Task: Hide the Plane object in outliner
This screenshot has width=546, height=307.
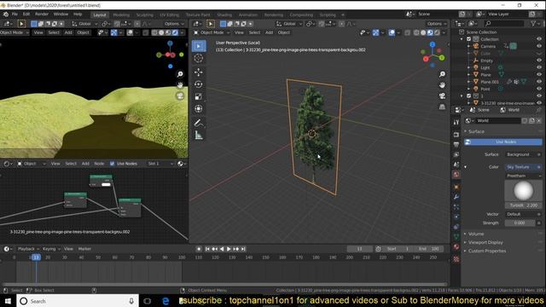Action: pos(539,74)
